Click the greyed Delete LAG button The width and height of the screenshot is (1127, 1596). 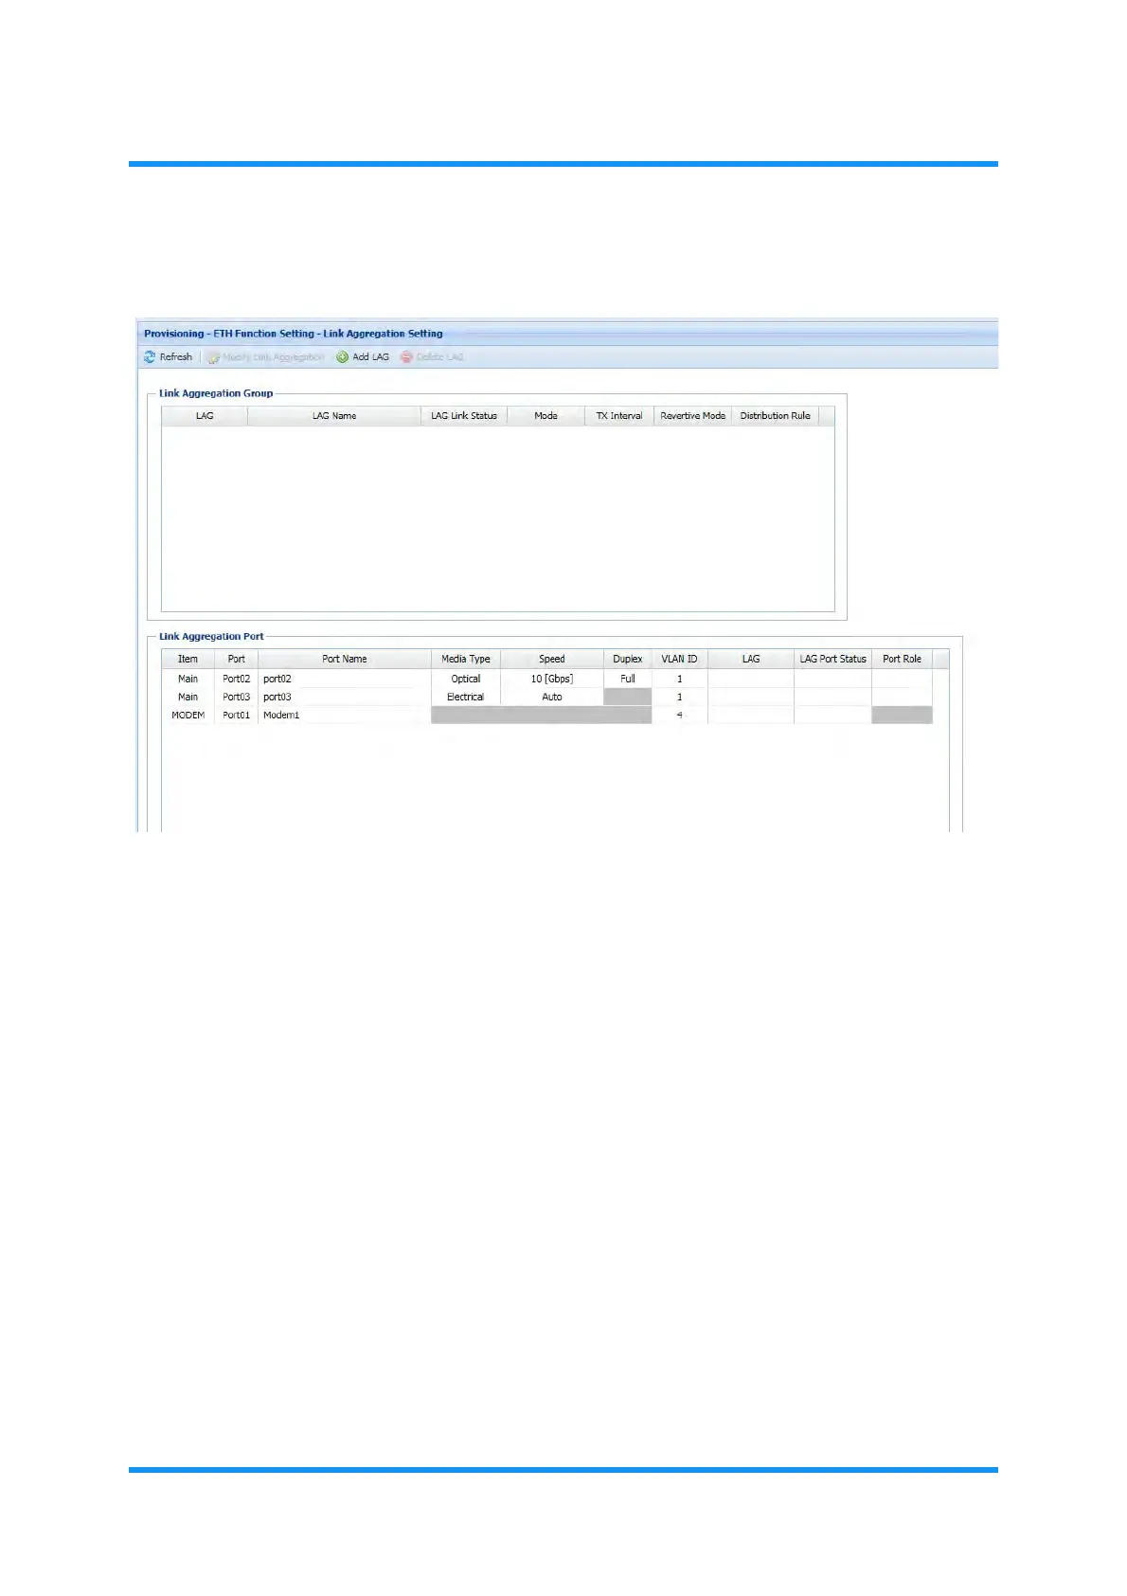coord(432,357)
